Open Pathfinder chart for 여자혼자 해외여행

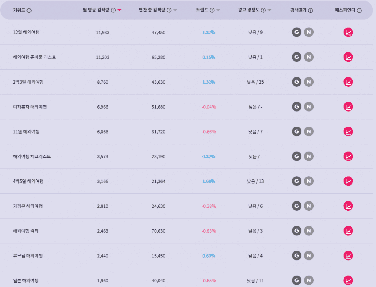[348, 107]
